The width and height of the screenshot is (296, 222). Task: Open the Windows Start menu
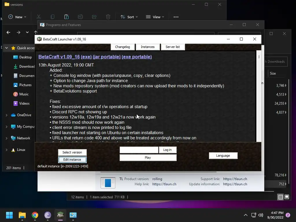9,215
